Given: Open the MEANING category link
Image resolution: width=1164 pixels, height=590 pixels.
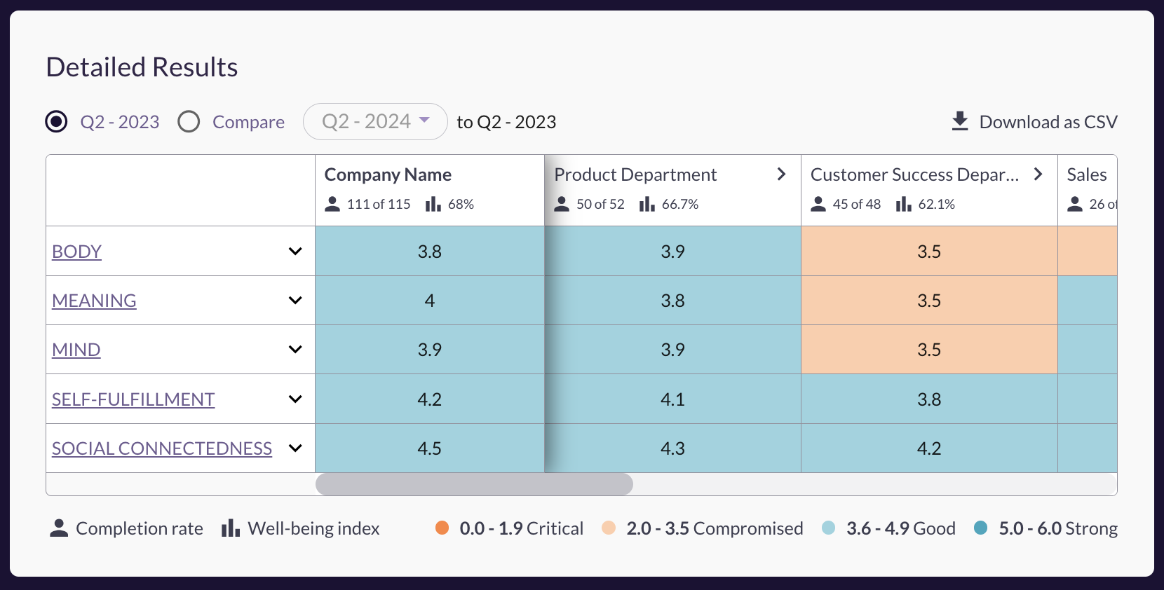Looking at the screenshot, I should pyautogui.click(x=94, y=301).
